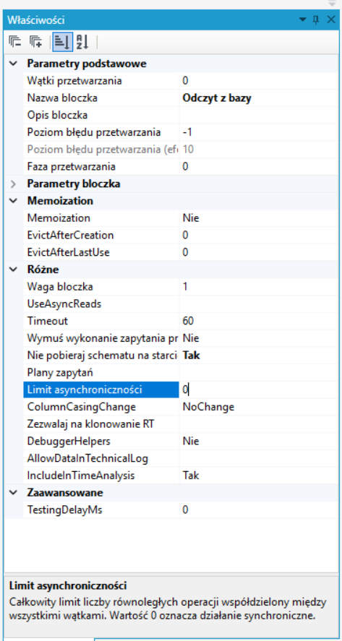Change 'Wymuś wykonanie zapytania' value Nie
Viewport: 342px width, 641px height.
pos(258,338)
